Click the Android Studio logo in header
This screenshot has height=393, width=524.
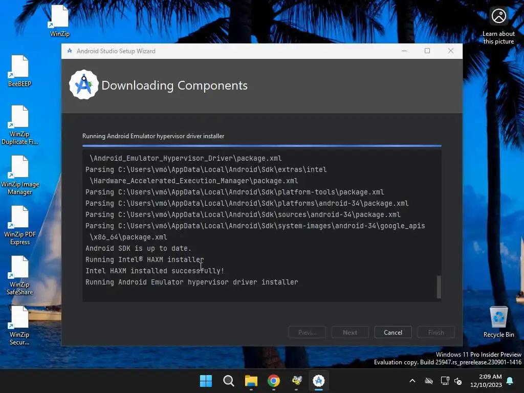[x=83, y=85]
